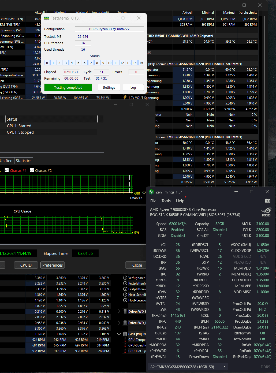This screenshot has width=276, height=373.
Task: Open the ZenTimings File menu
Action: pyautogui.click(x=153, y=201)
